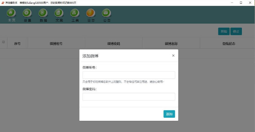
Task: Open the 主页 home icon
Action: (x=11, y=13)
